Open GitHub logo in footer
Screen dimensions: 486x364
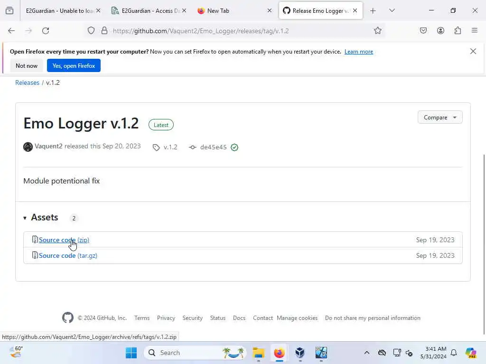[x=68, y=318]
